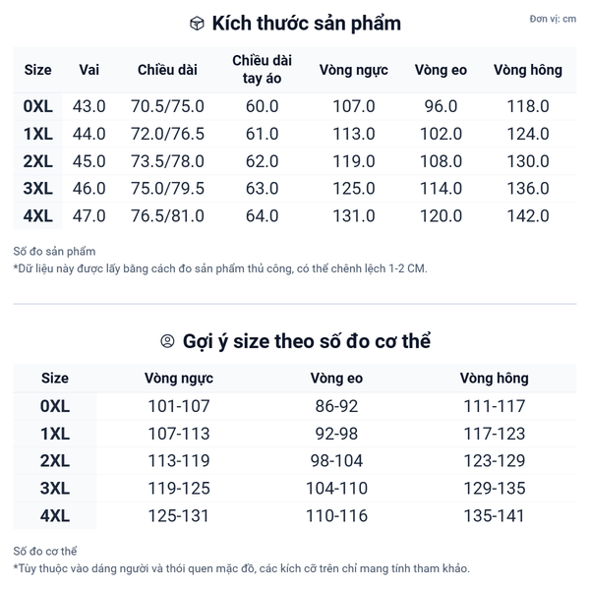Click the person icon beside Gợi ý size
Image resolution: width=590 pixels, height=590 pixels.
point(167,341)
